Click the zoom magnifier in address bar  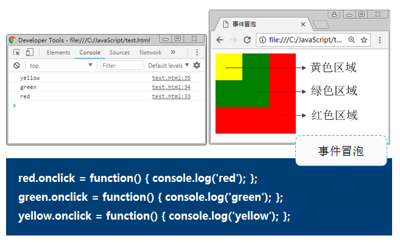(x=352, y=40)
